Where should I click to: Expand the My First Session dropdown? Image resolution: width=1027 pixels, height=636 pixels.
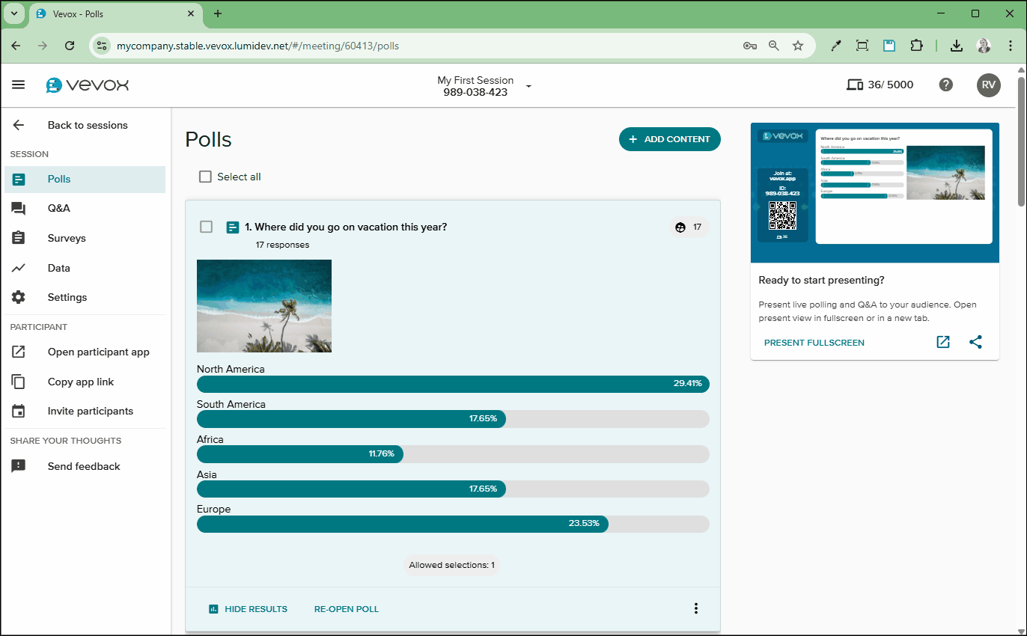528,86
